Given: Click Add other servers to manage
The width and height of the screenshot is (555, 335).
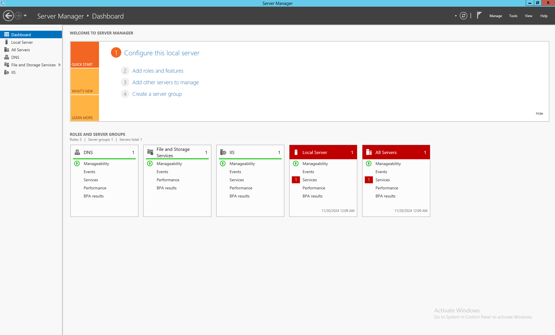Looking at the screenshot, I should pos(166,82).
